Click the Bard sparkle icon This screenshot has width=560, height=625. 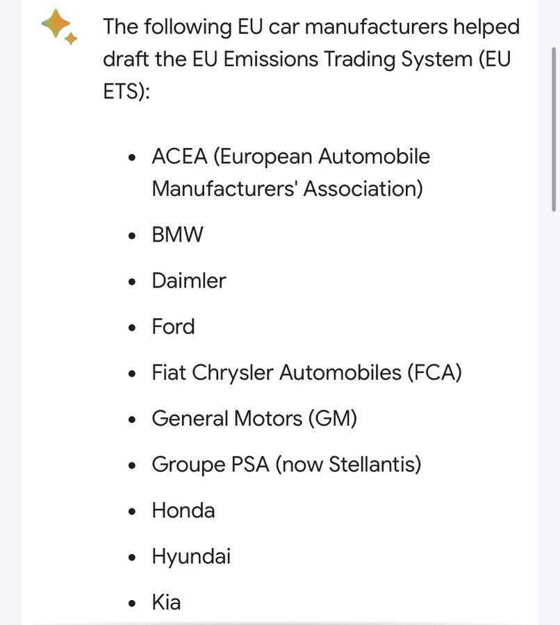point(59,26)
